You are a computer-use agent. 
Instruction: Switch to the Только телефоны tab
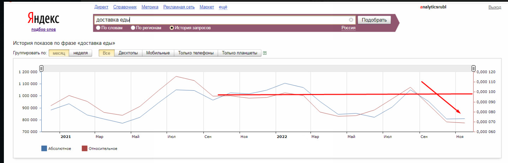pos(196,53)
